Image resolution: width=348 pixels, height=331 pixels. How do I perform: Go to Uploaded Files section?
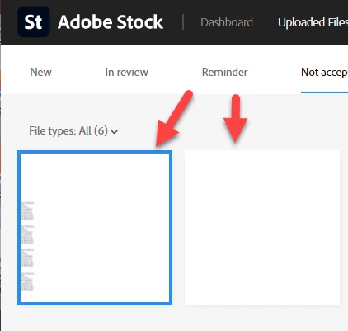313,22
